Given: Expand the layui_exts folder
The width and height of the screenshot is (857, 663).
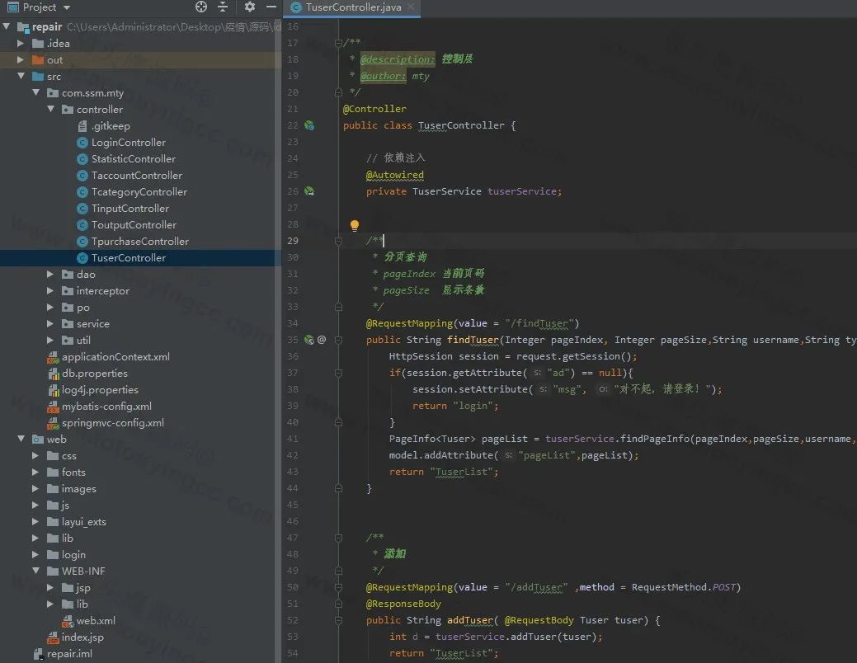Looking at the screenshot, I should 35,521.
